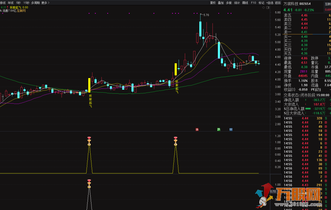This screenshot has width=331, height=210.
Task: Switch to the 年线 yearly period
Action: pyautogui.click(x=11, y=2)
